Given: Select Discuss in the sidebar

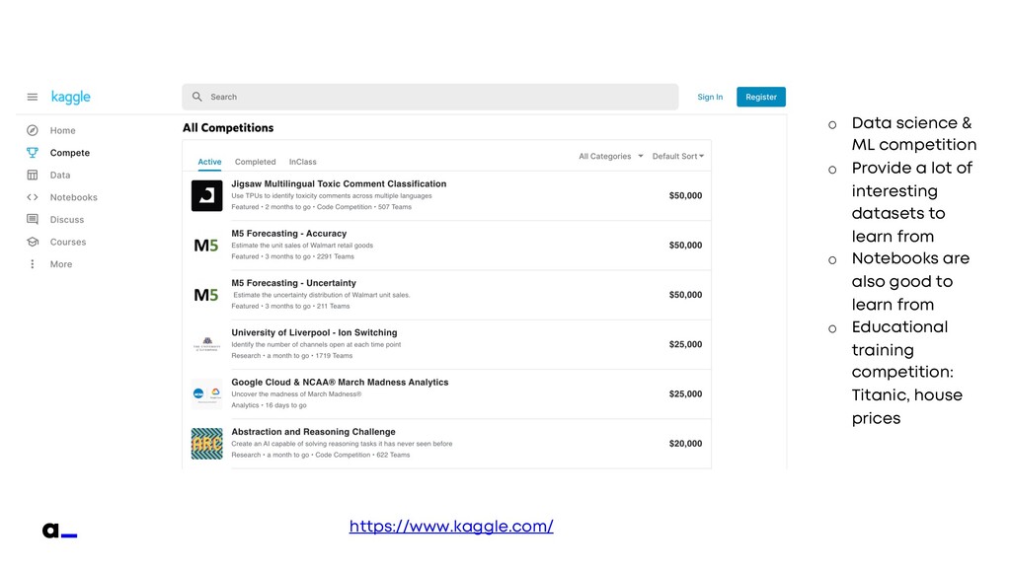Looking at the screenshot, I should coord(67,220).
